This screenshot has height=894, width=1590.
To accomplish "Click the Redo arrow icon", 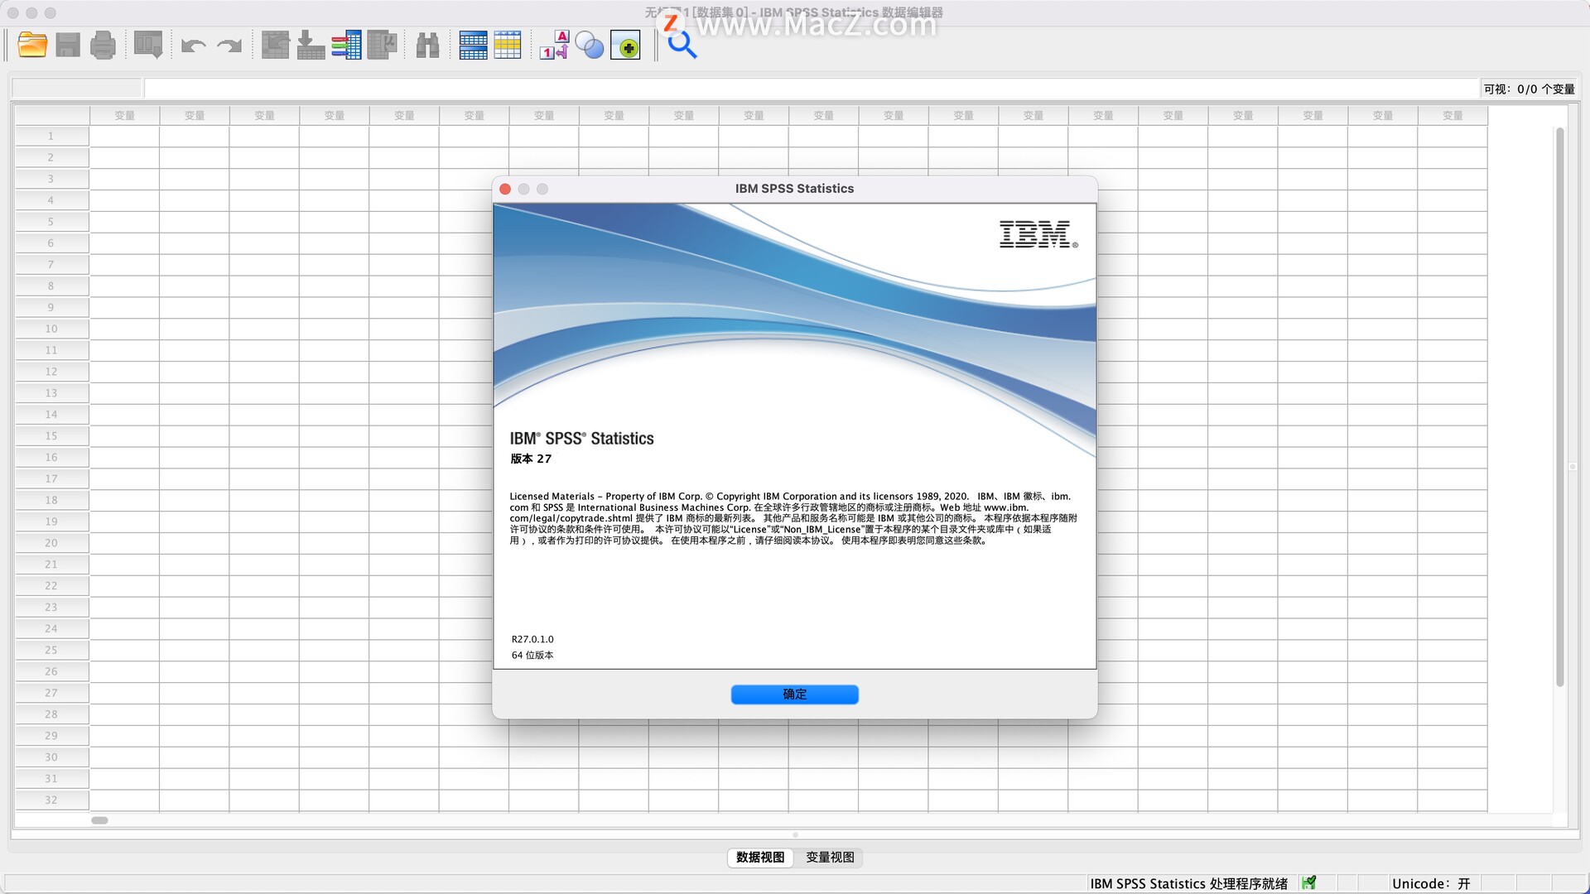I will (x=229, y=46).
